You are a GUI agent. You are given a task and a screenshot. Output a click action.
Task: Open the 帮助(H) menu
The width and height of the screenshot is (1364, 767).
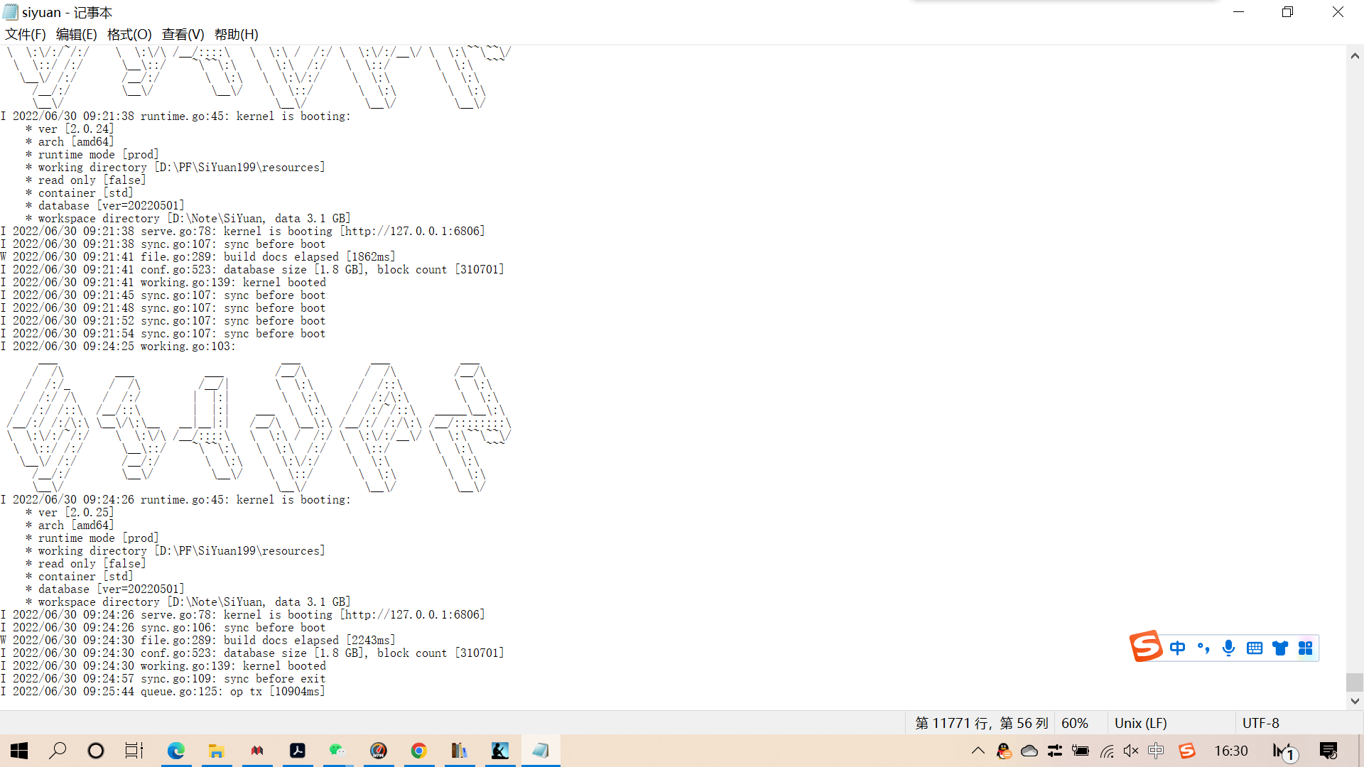pos(236,34)
